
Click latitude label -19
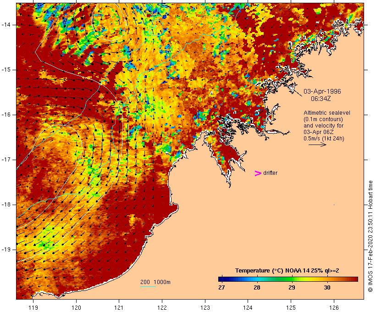point(6,250)
